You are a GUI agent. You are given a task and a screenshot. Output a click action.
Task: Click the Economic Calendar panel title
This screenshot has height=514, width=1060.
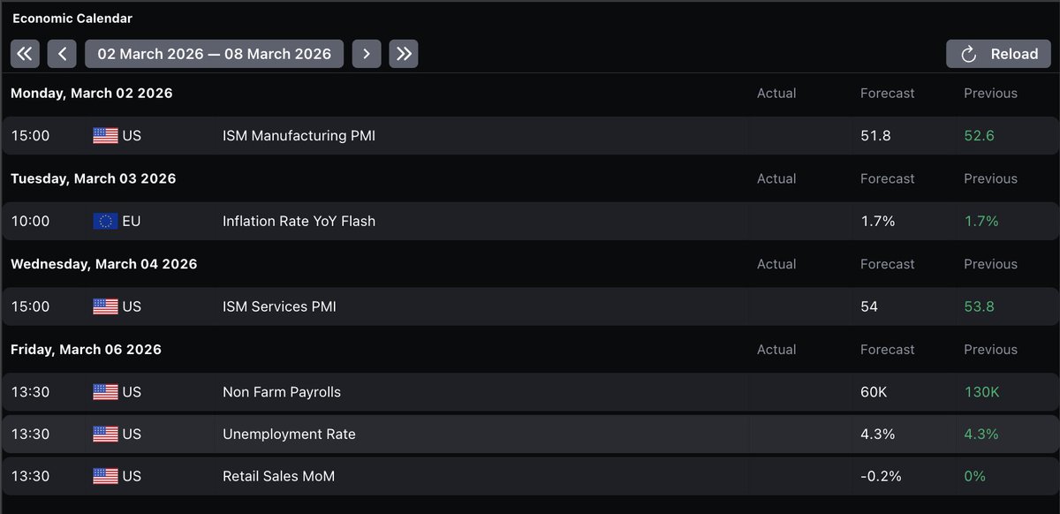tap(72, 18)
